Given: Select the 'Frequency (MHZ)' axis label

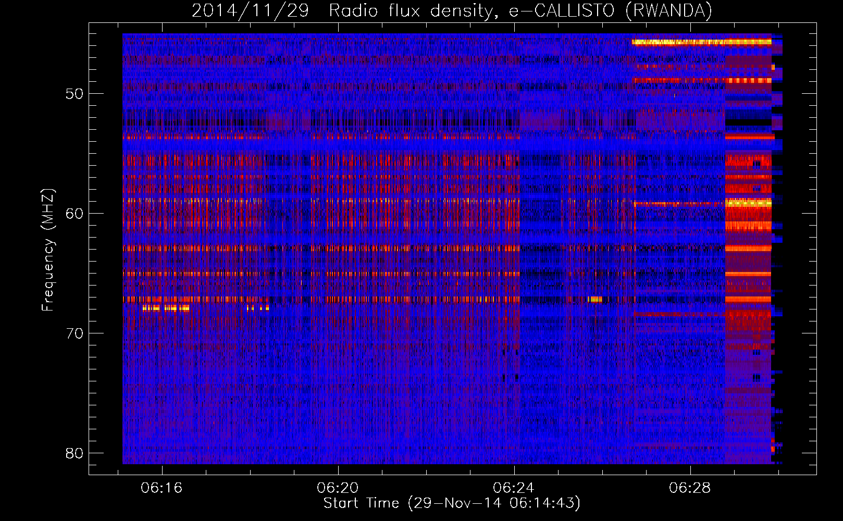Looking at the screenshot, I should click(48, 250).
